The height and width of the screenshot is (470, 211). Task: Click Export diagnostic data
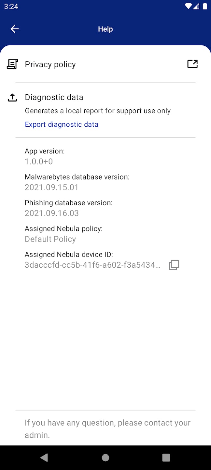[x=62, y=124]
